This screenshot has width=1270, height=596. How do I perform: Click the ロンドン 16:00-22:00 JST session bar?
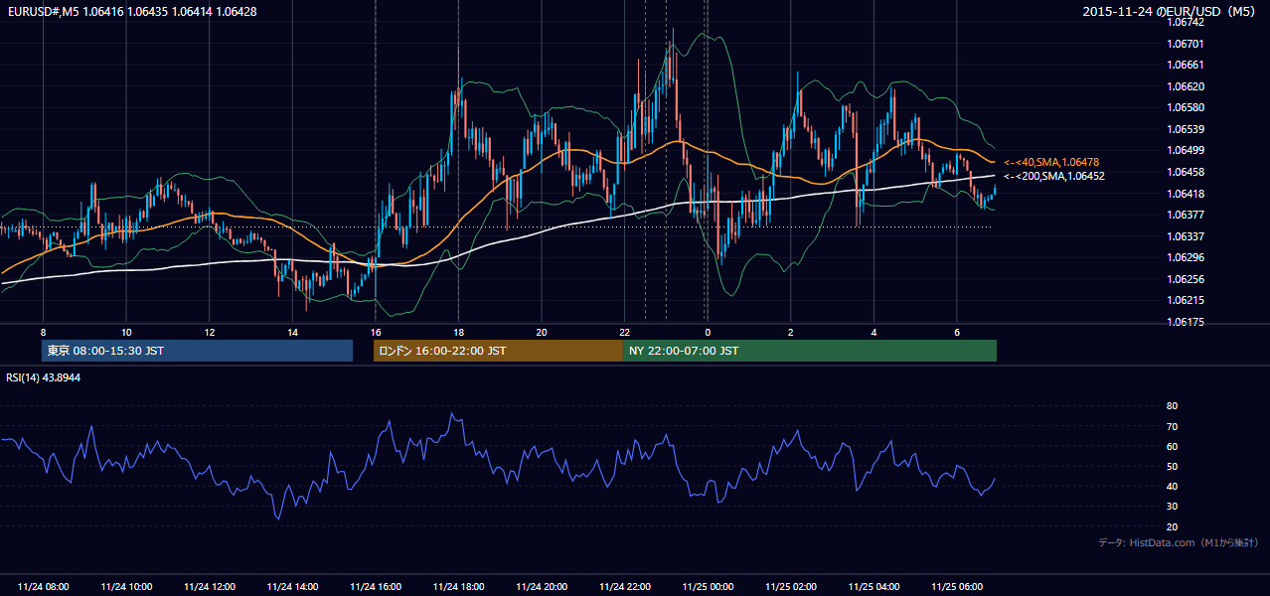(498, 351)
